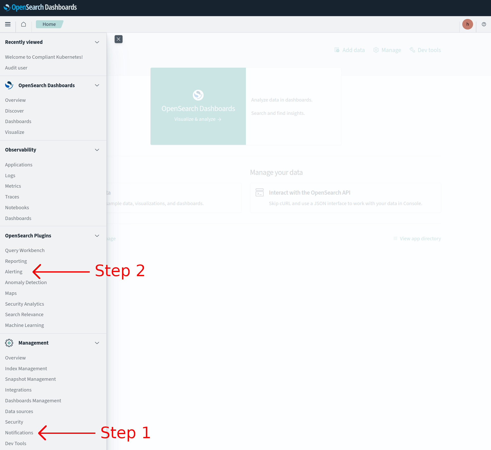
Task: Open Snapshot Management
Action: coord(31,379)
